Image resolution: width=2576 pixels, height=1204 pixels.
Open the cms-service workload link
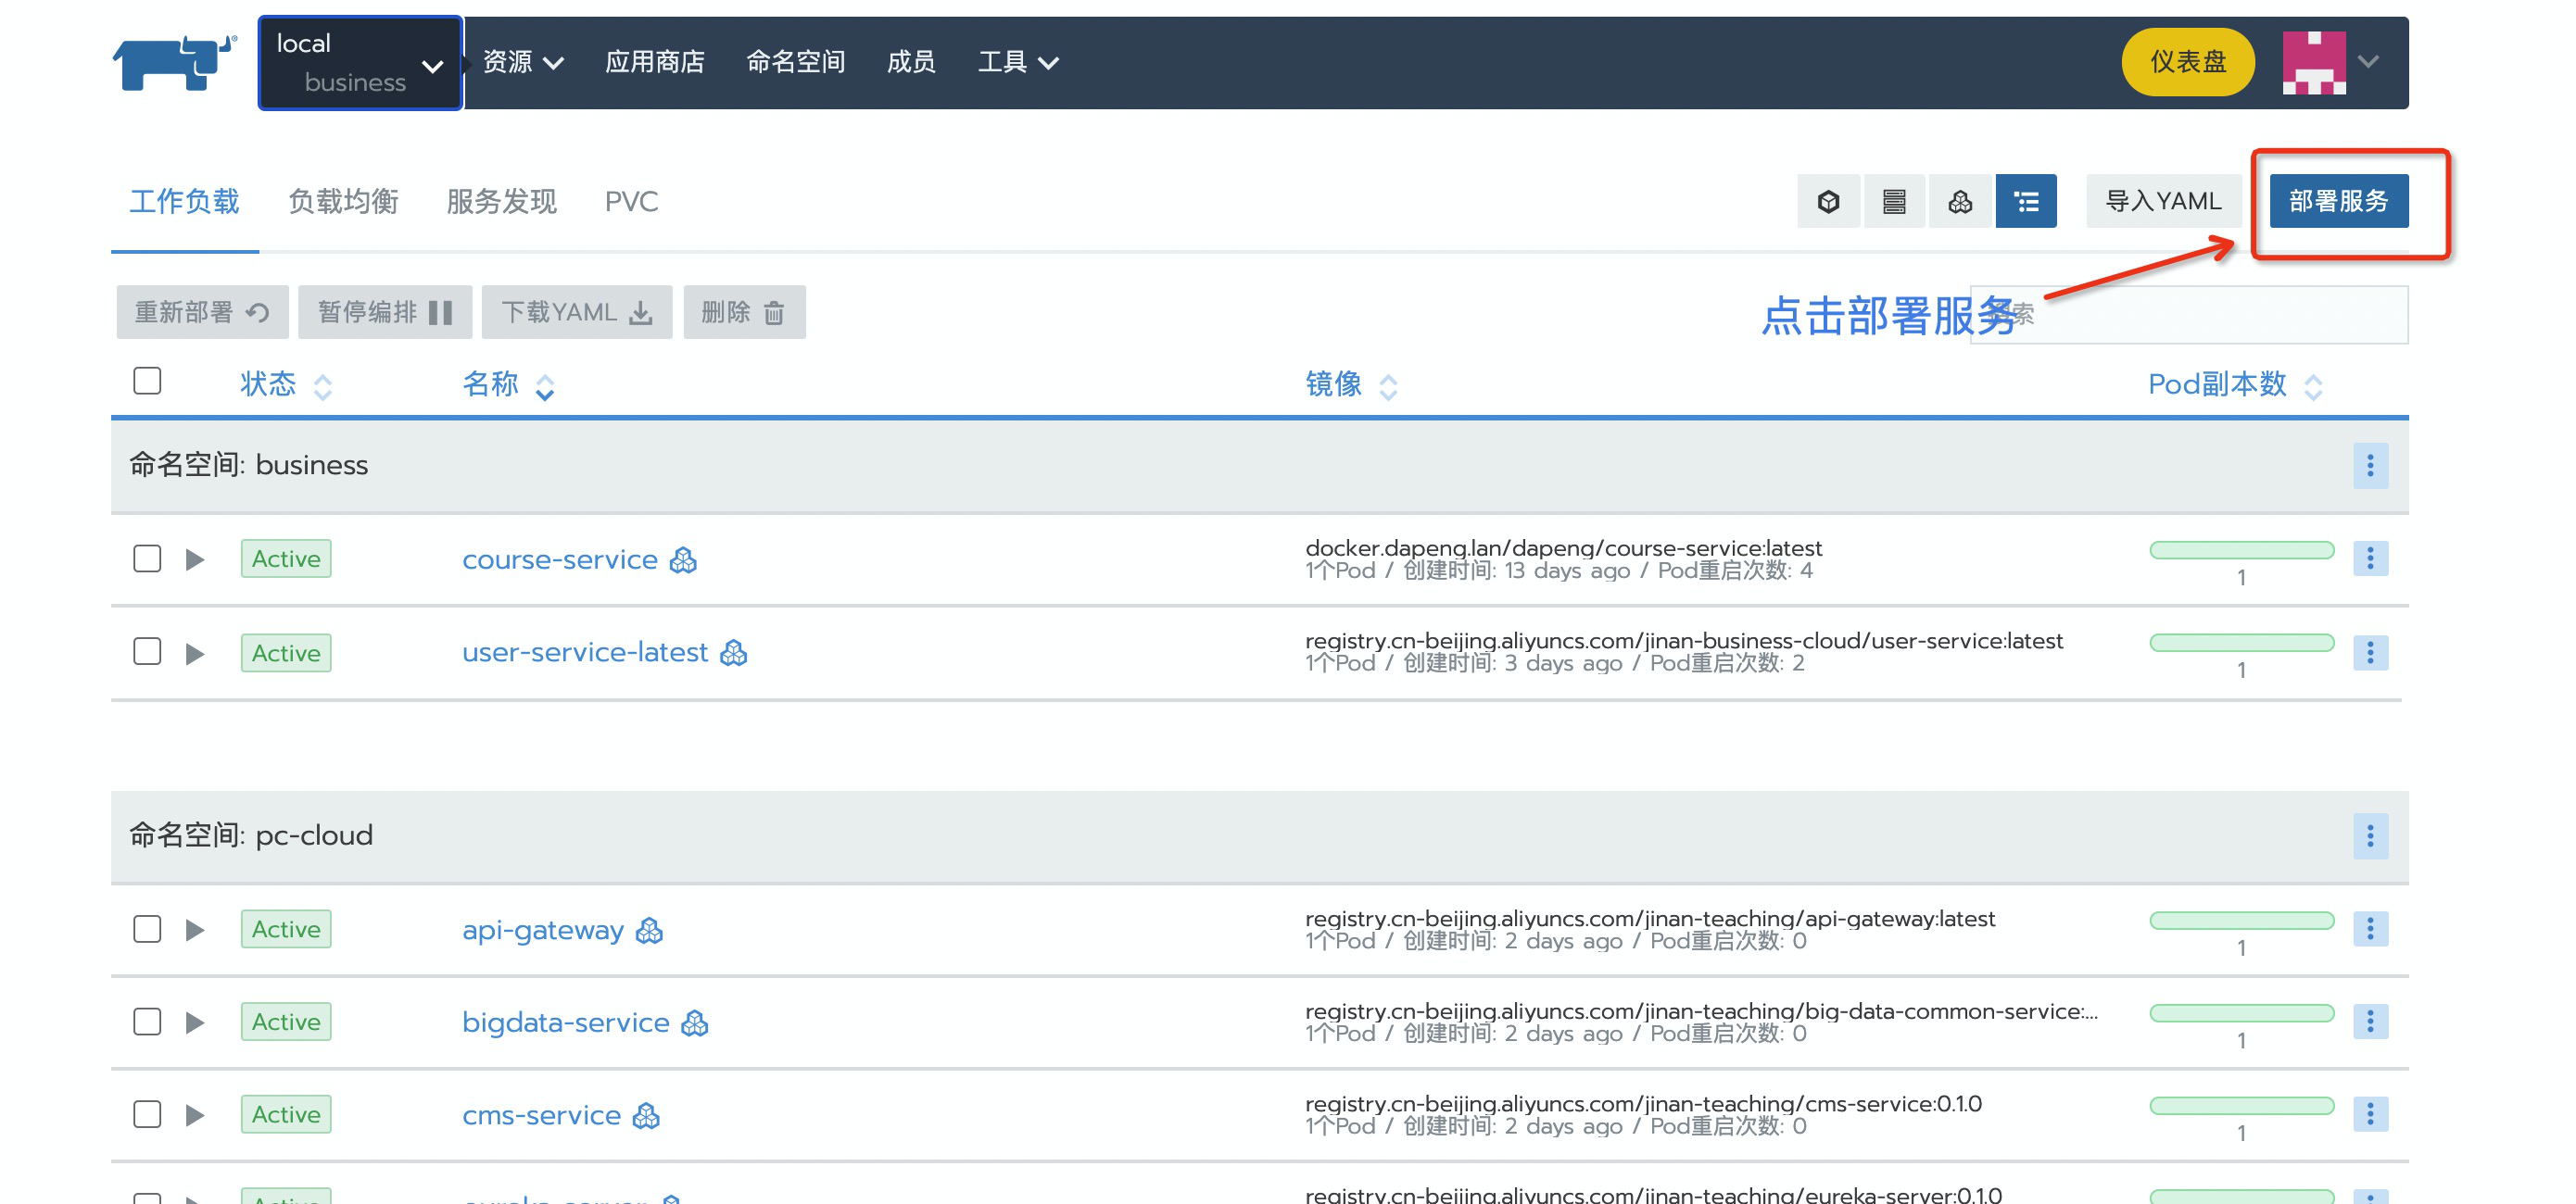(x=541, y=1115)
